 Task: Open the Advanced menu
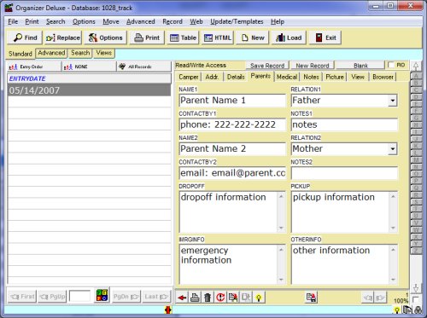pyautogui.click(x=141, y=21)
